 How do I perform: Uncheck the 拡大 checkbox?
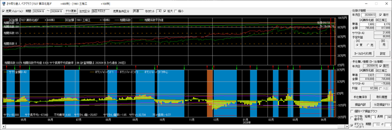(165, 11)
